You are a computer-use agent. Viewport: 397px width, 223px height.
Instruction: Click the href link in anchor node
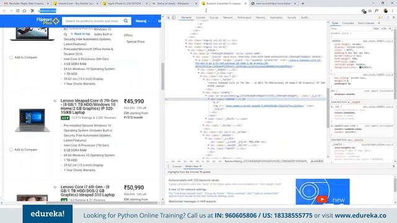pyautogui.click(x=257, y=63)
